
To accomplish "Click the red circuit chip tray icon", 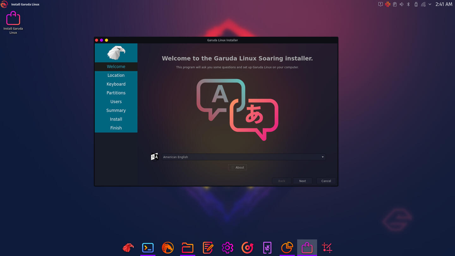I will [388, 4].
